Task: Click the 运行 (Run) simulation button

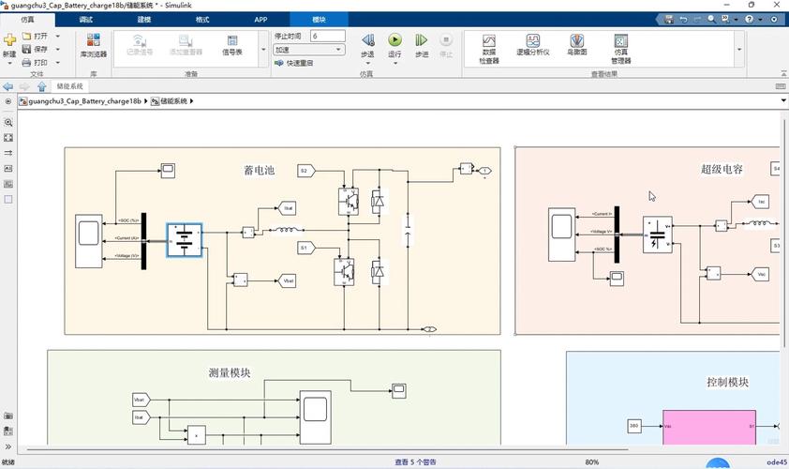Action: click(394, 44)
